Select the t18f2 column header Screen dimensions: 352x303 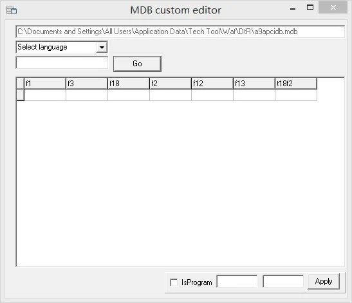point(296,84)
